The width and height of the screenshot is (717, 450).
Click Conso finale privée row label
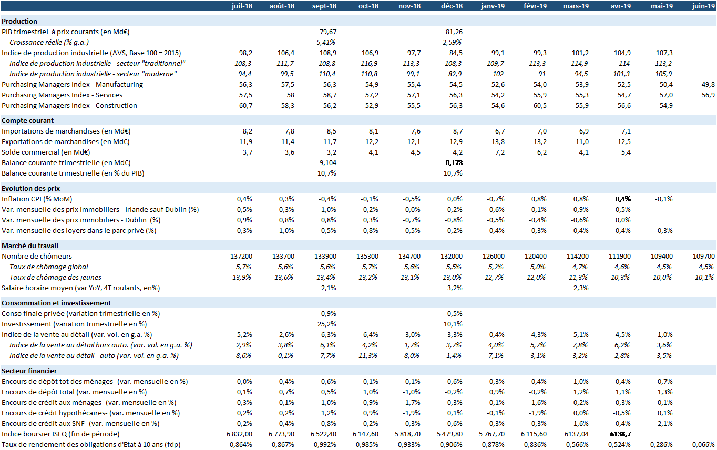(80, 313)
